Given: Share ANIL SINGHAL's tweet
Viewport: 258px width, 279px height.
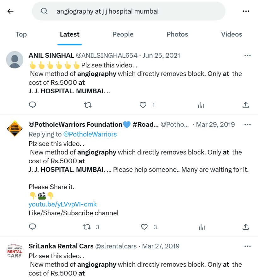Looking at the screenshot, I should pyautogui.click(x=246, y=105).
